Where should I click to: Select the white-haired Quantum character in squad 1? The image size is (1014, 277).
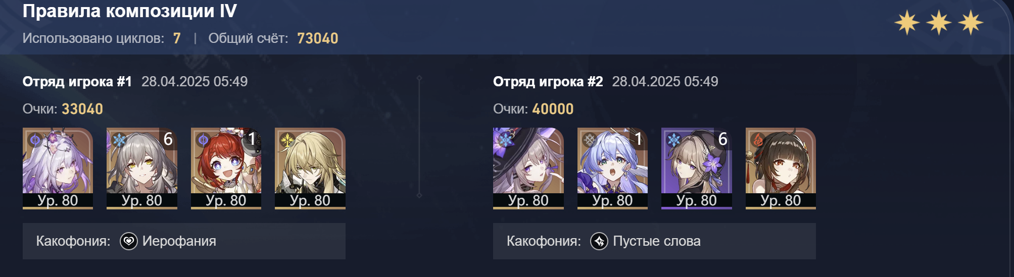(58, 168)
